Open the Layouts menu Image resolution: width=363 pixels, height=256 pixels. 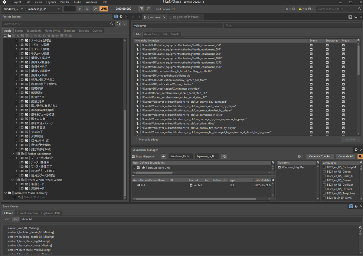point(51,2)
